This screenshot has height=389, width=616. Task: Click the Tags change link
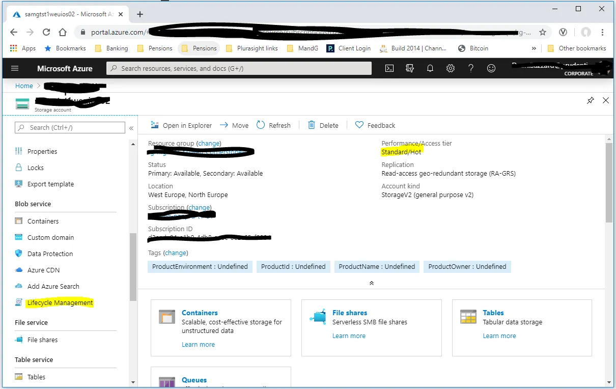[x=176, y=253]
